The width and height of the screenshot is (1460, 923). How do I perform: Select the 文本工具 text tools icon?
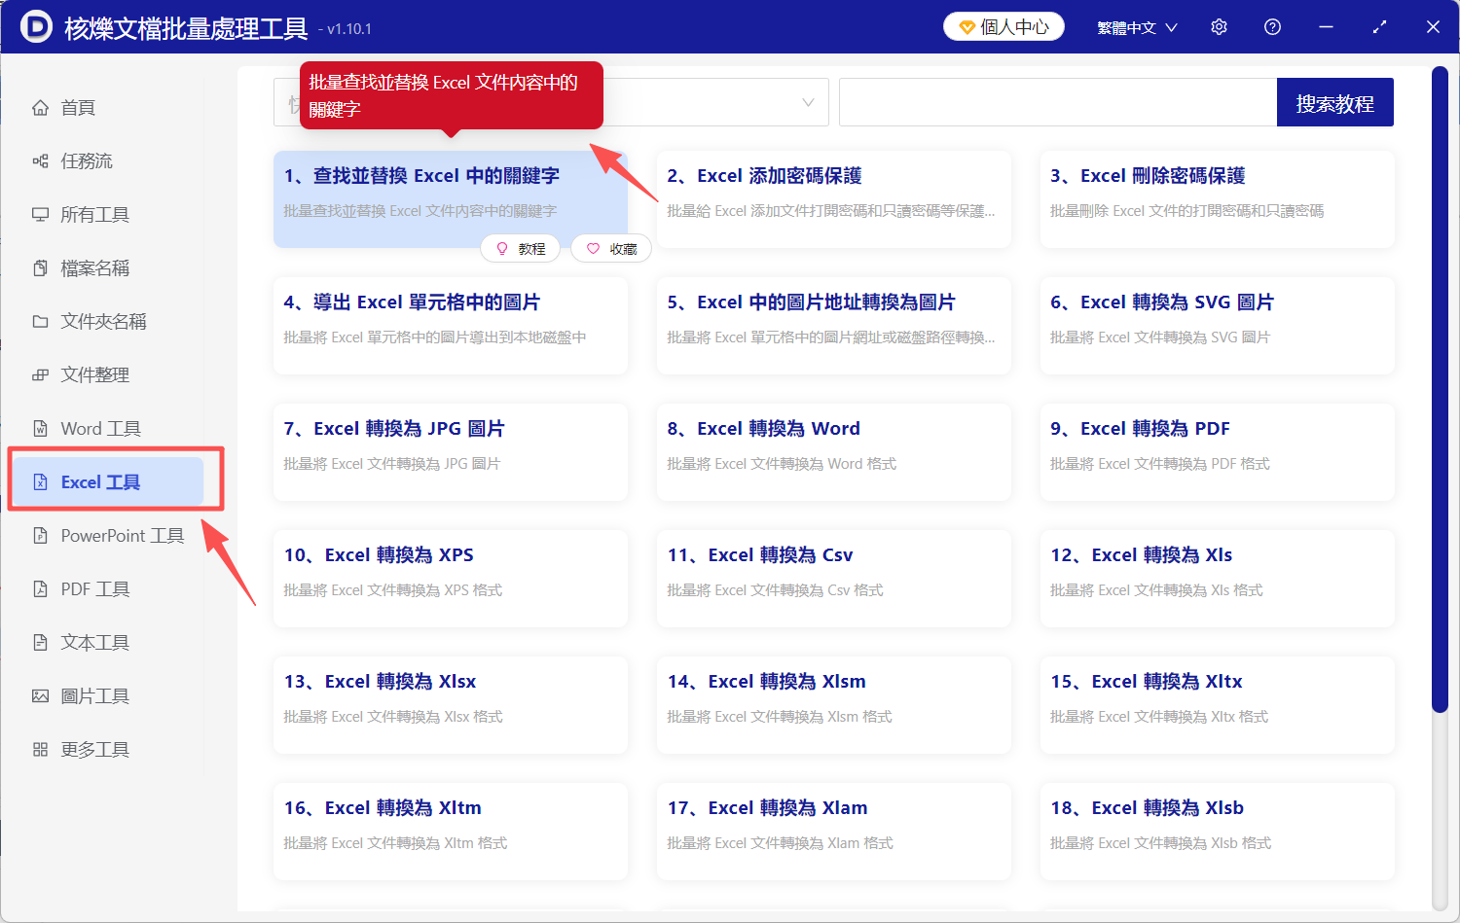tap(39, 642)
